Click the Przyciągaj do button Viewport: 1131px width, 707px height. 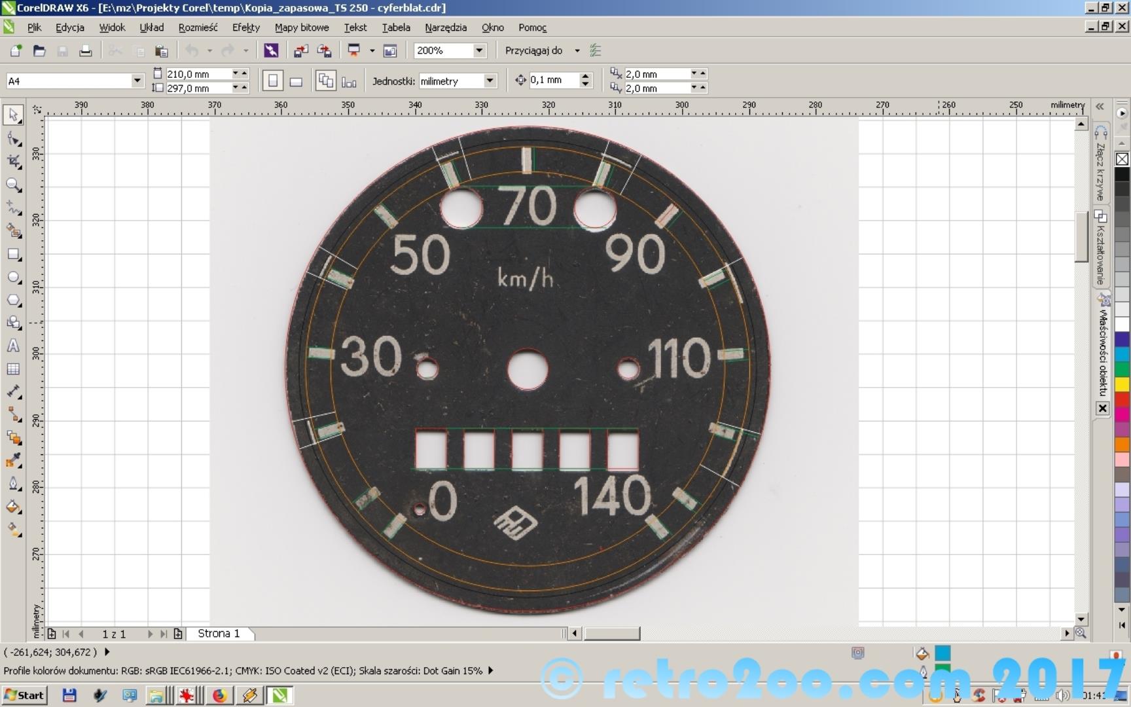(x=533, y=50)
